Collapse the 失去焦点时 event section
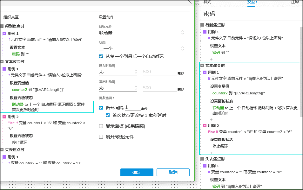Screen dimensions: 303x190 click(201, 159)
